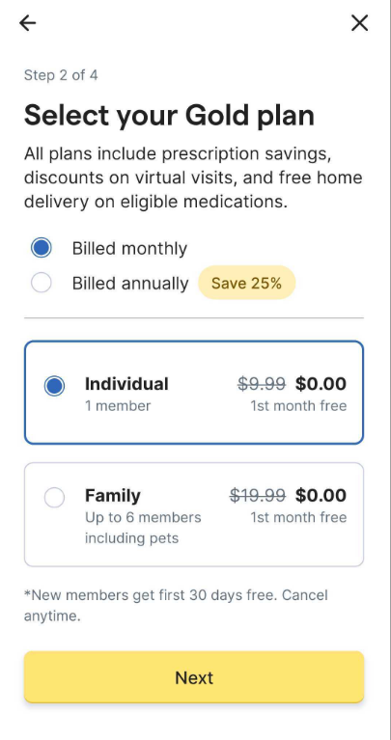Click the Billed monthly label text
This screenshot has height=740, width=391.
click(x=129, y=248)
